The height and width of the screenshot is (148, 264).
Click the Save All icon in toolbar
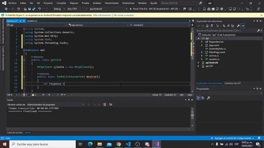pos(34,9)
